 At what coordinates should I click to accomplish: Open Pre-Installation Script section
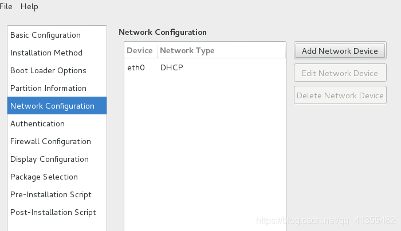57,194
